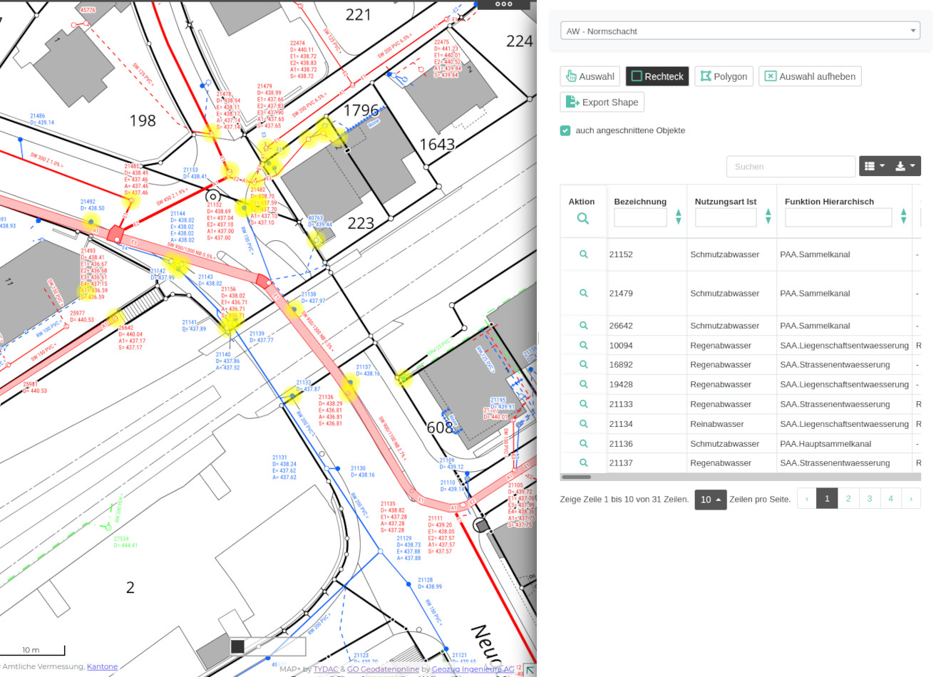Image resolution: width=941 pixels, height=677 pixels.
Task: Toggle sorting on the Nutzungsart Ist column
Action: pos(768,217)
